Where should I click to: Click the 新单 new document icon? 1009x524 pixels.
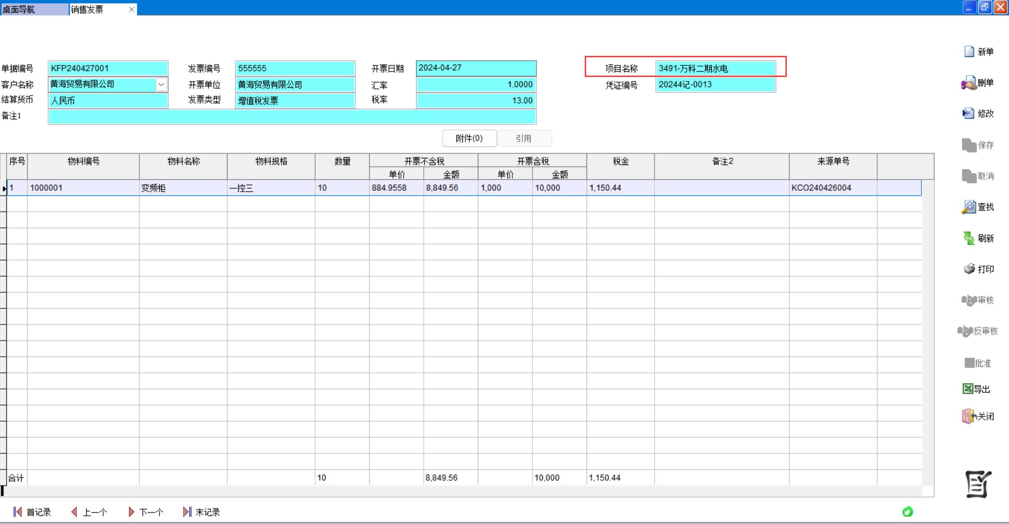pos(969,52)
